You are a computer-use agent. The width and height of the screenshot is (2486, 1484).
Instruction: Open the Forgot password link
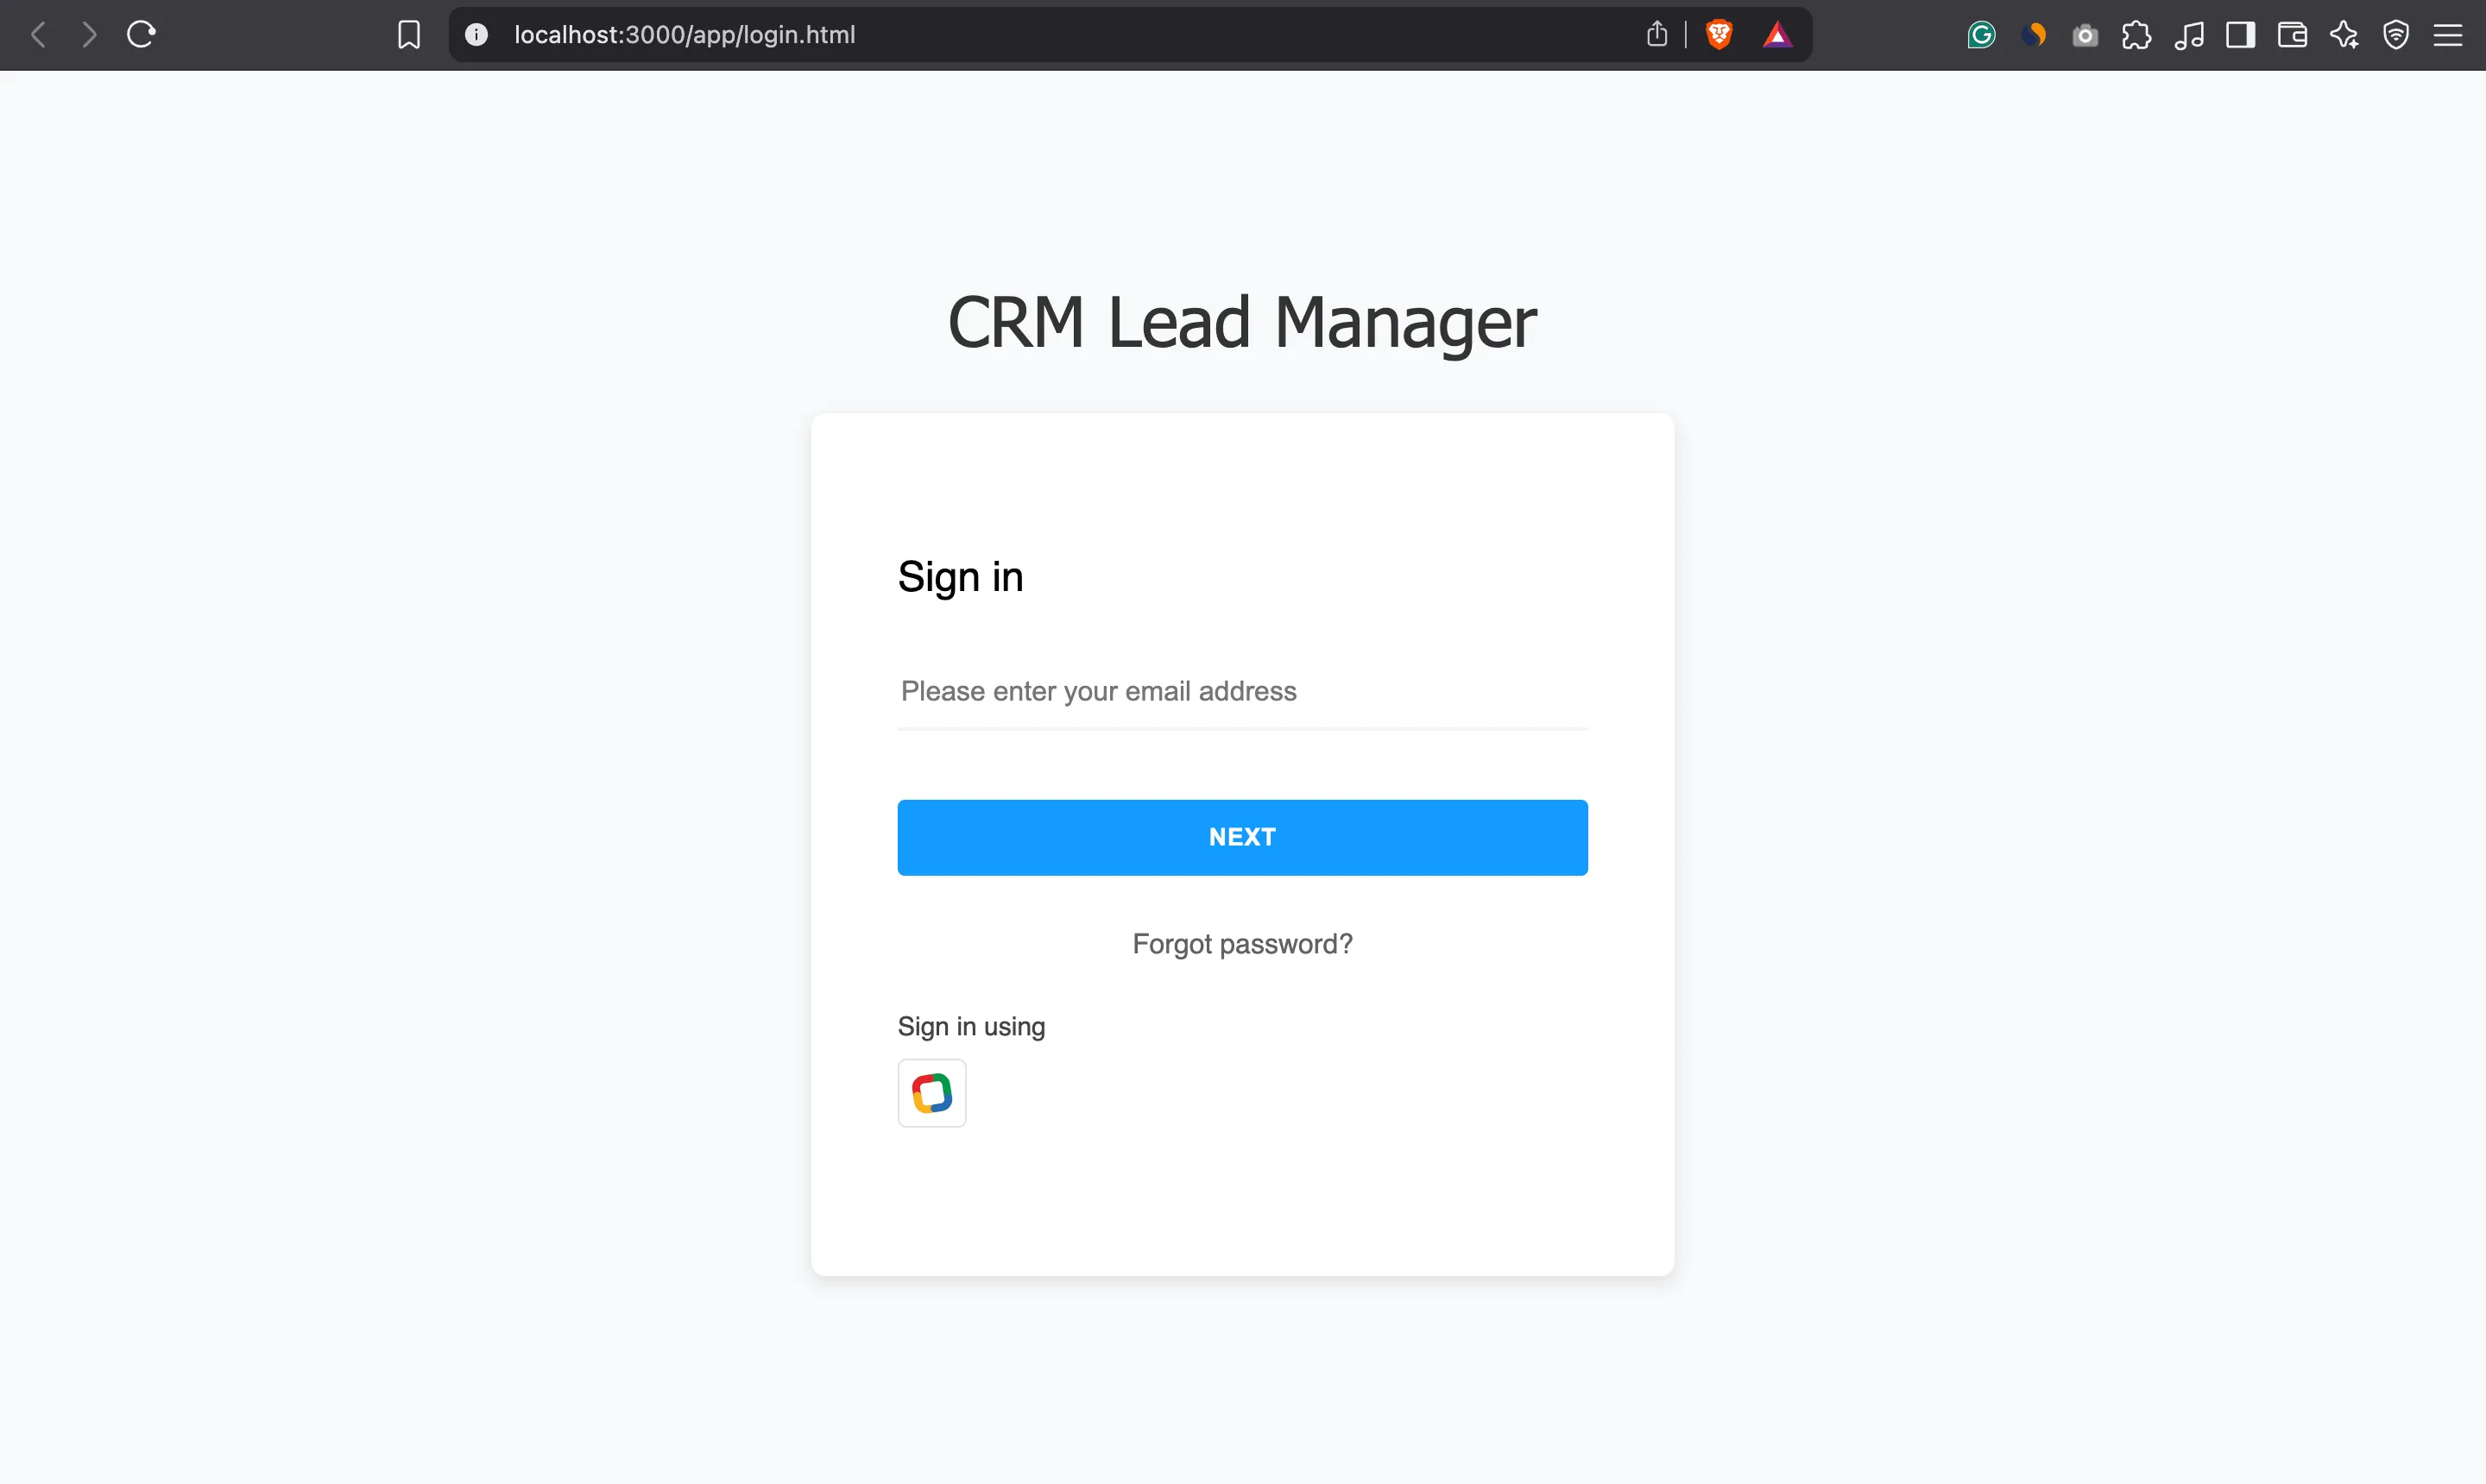[1241, 944]
